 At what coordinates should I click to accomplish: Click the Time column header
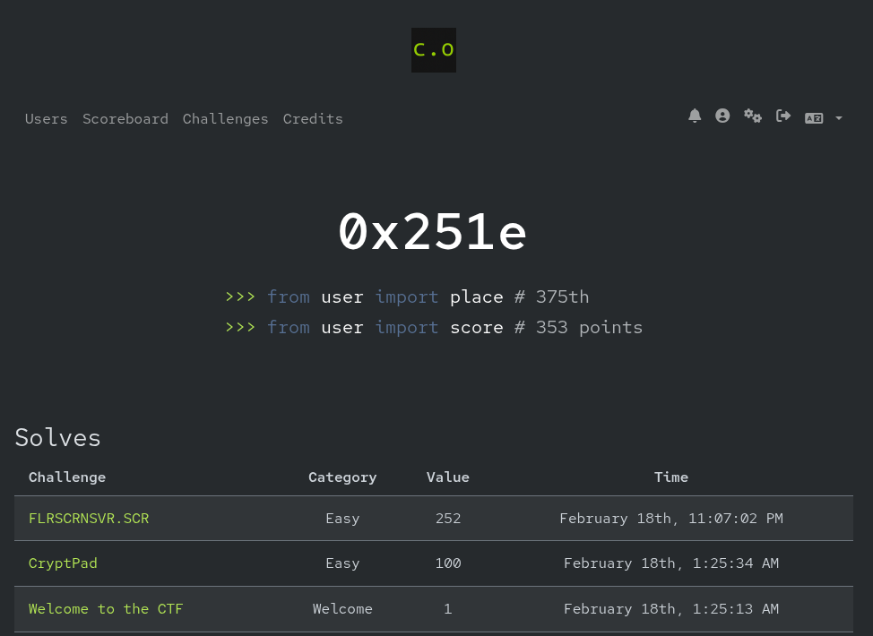(671, 477)
